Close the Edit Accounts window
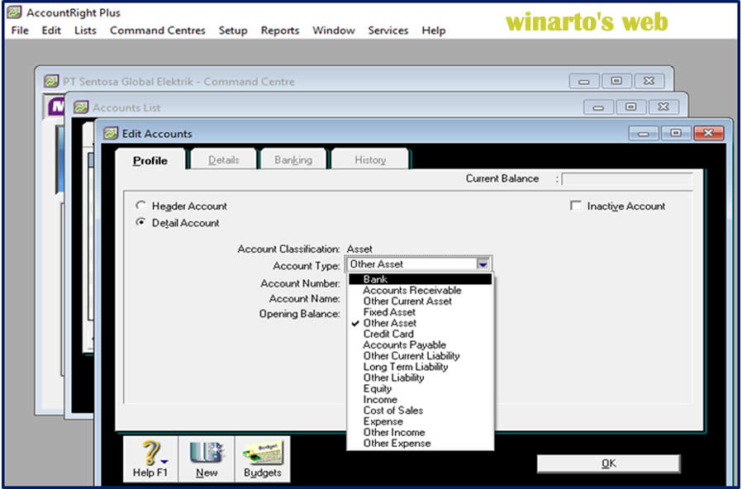The height and width of the screenshot is (489, 742). coord(708,133)
